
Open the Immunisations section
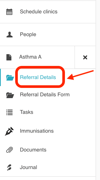pyautogui.click(x=37, y=131)
